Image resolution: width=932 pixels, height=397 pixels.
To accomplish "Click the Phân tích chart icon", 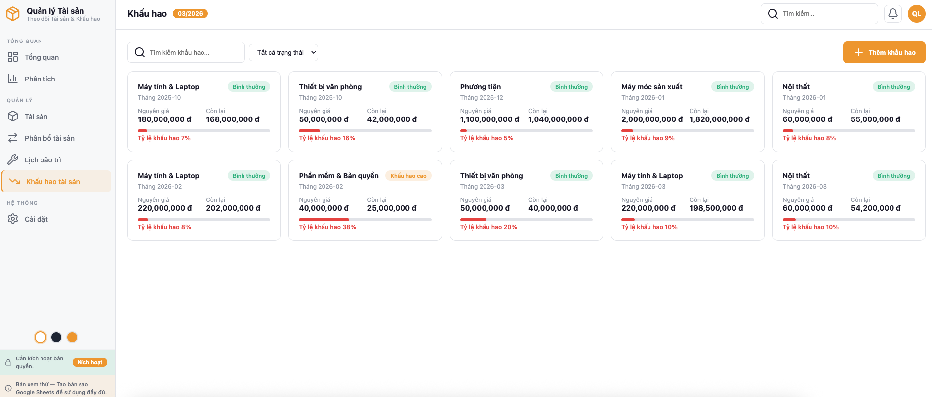I will (13, 79).
